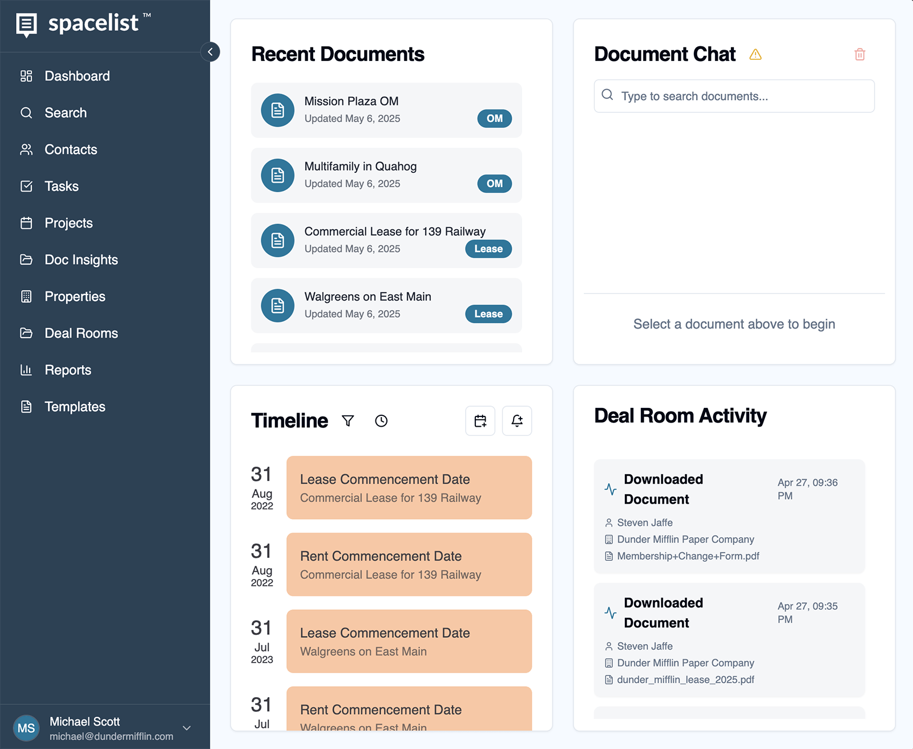Open the Timeline filter icon
Image resolution: width=913 pixels, height=749 pixels.
348,421
